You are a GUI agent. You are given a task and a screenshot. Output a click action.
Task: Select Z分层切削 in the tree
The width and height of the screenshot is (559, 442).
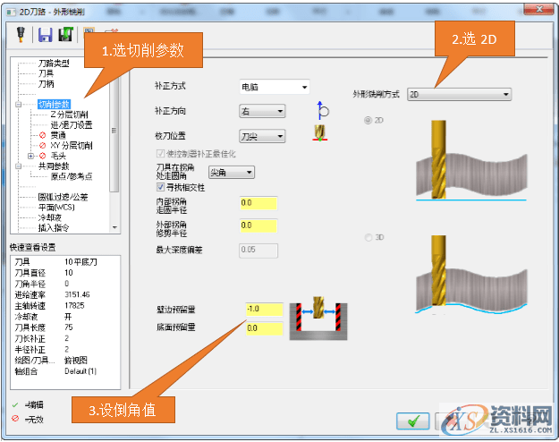(x=69, y=115)
